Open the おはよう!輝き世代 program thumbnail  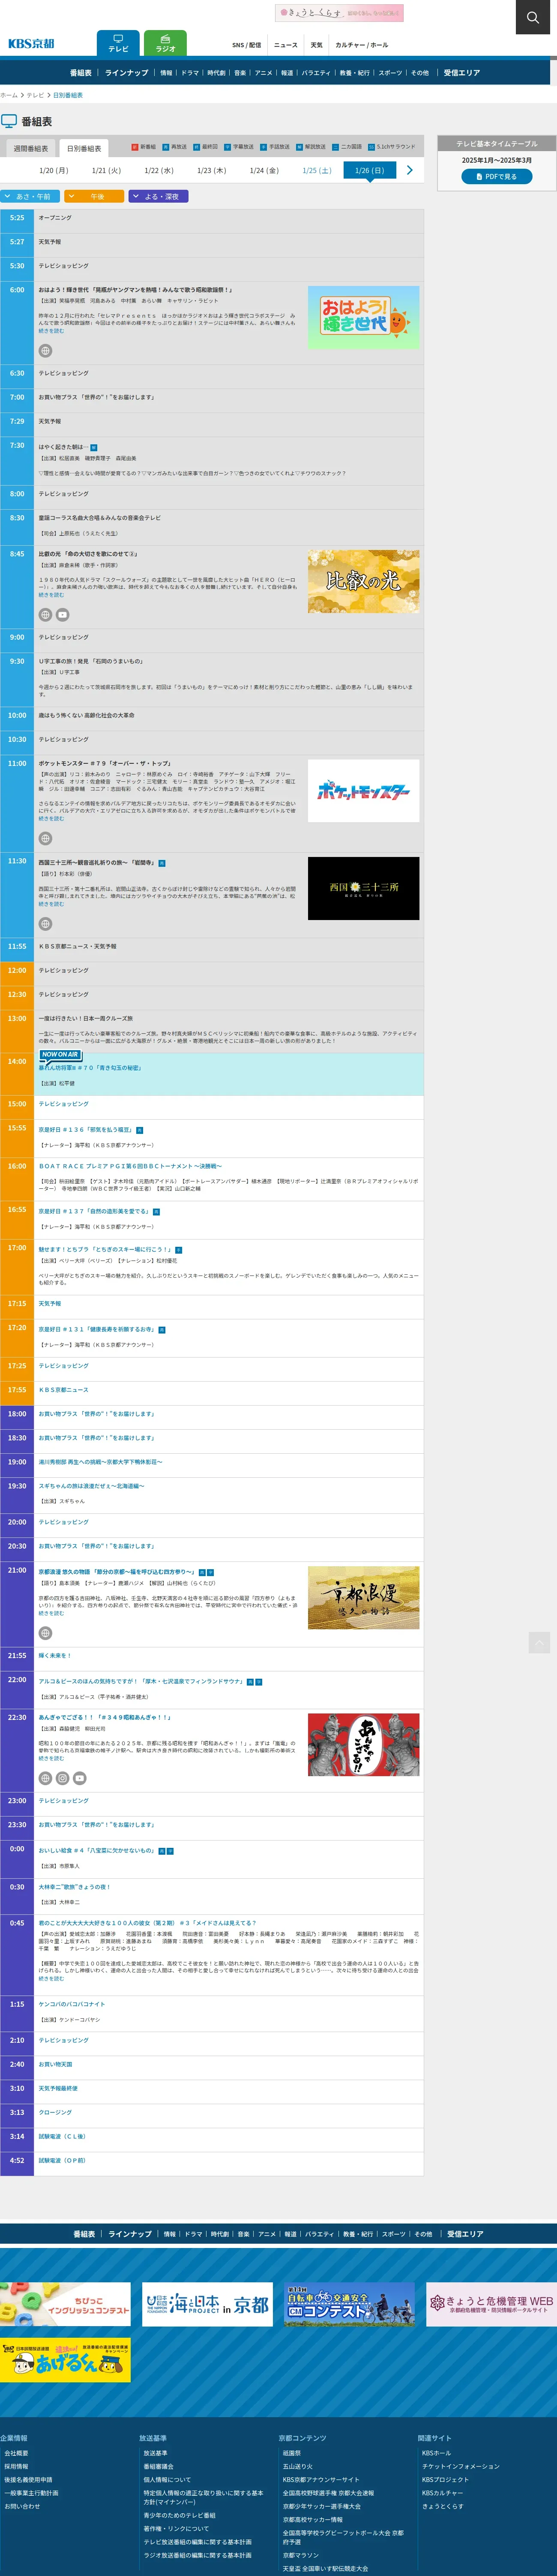pos(363,317)
